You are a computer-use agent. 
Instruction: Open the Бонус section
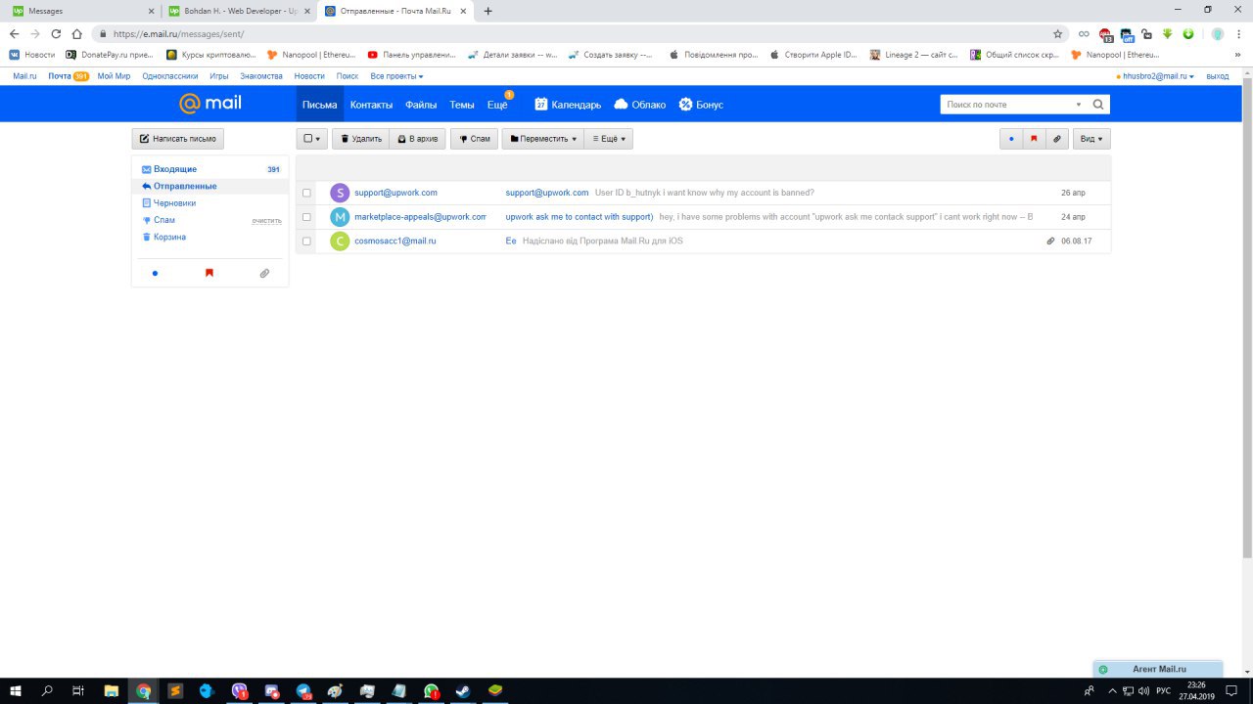(701, 105)
